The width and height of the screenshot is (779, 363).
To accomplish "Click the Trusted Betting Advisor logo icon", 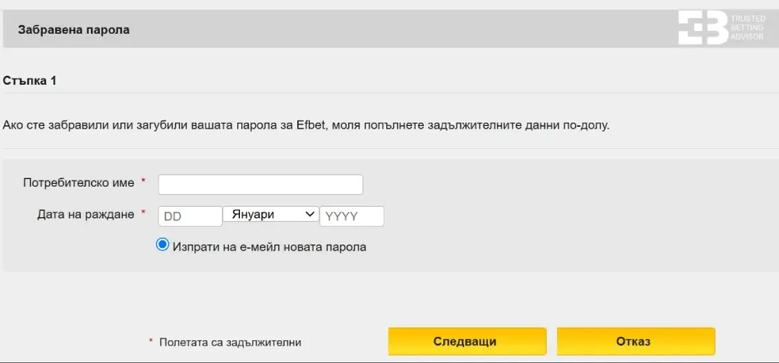I will (702, 28).
